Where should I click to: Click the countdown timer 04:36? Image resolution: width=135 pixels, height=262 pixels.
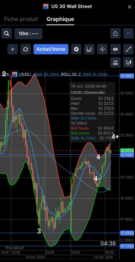[x=108, y=243]
